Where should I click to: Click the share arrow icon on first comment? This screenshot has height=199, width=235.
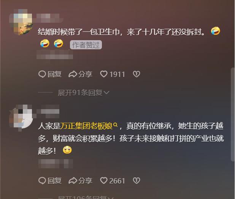73,74
